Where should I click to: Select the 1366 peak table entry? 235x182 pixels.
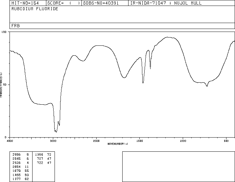(43, 155)
